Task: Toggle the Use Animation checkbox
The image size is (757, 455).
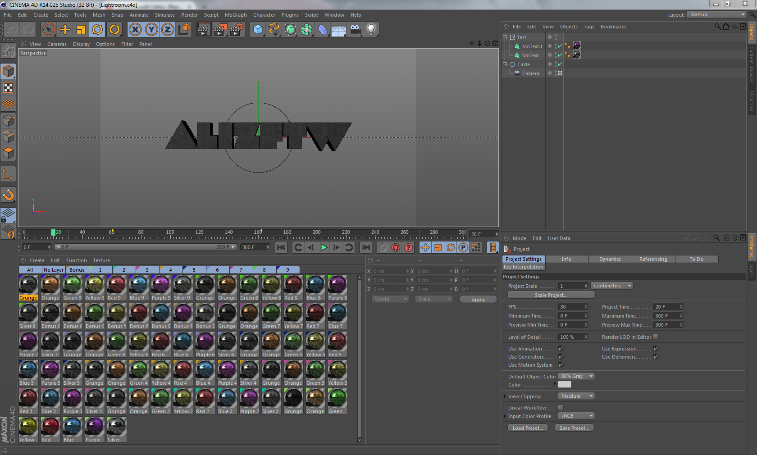Action: click(561, 349)
